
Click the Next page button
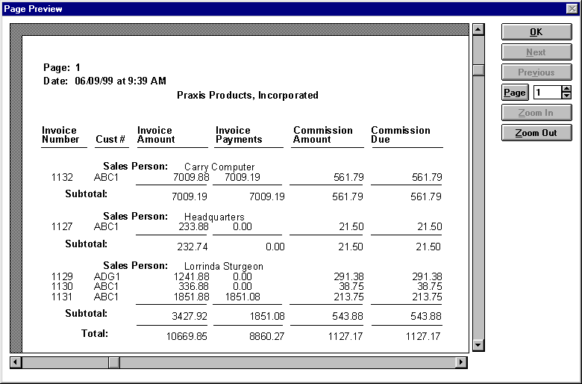point(536,52)
